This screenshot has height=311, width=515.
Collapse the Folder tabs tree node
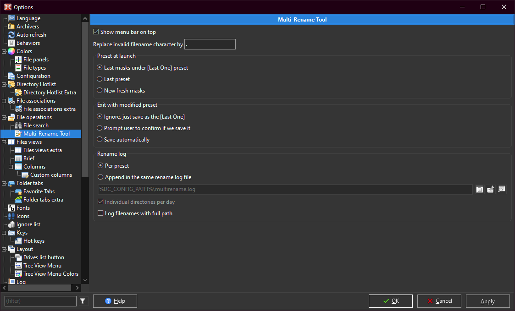[x=4, y=183]
